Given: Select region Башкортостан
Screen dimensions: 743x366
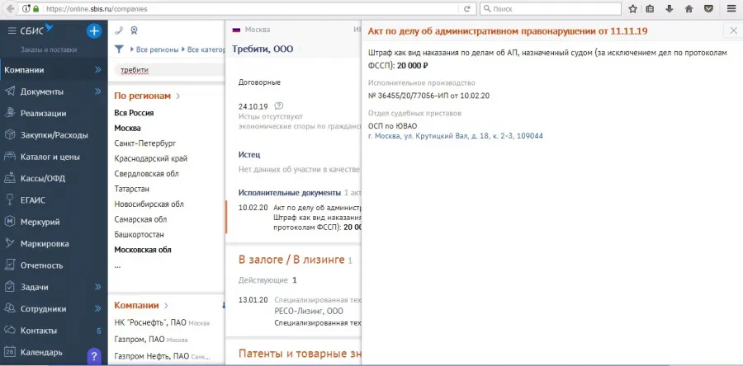Looking at the screenshot, I should coord(139,235).
